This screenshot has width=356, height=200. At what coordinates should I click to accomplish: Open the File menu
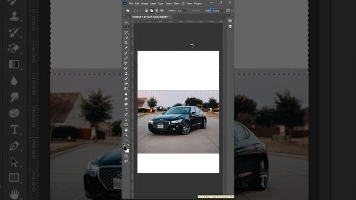[131, 3]
